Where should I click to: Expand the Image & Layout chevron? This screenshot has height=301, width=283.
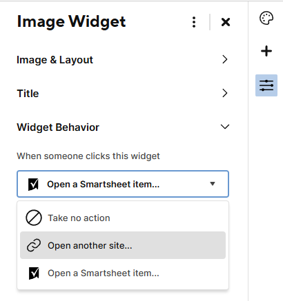click(x=225, y=59)
